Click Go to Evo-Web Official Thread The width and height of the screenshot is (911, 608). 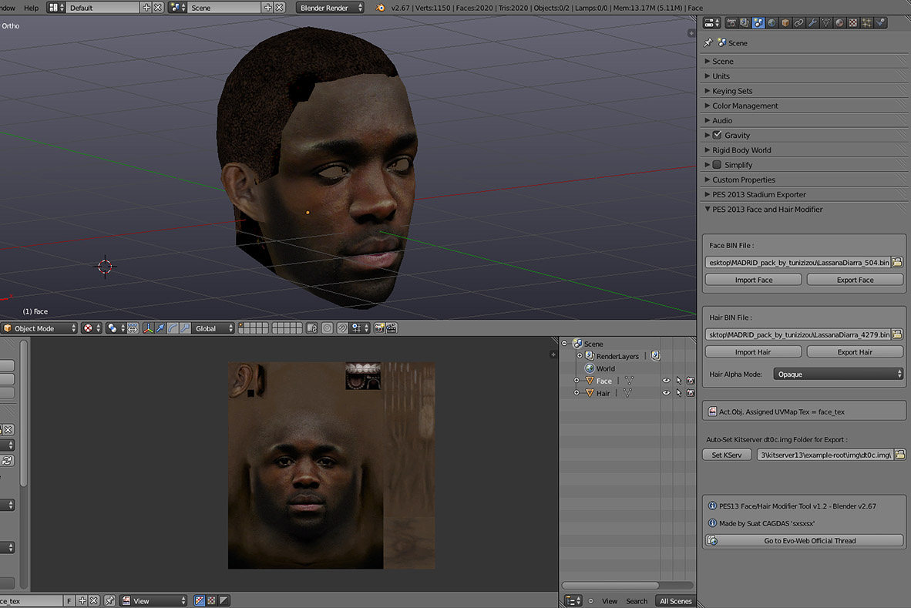point(809,541)
